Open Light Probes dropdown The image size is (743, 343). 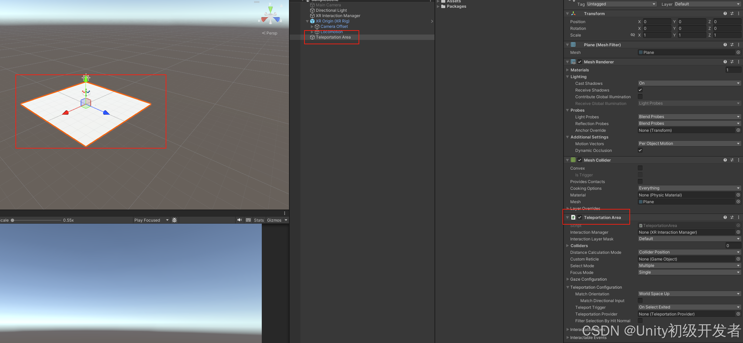pos(690,117)
